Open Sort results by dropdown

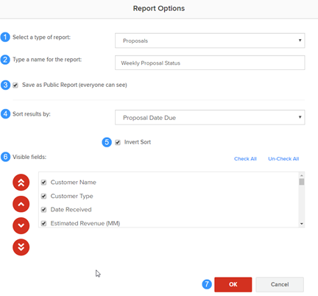pyautogui.click(x=210, y=117)
